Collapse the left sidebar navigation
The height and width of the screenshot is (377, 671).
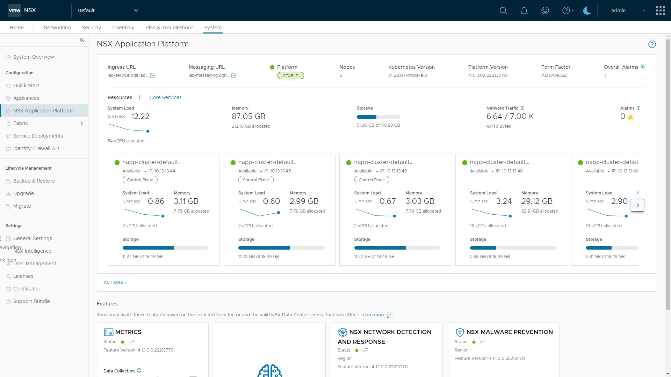tap(82, 40)
